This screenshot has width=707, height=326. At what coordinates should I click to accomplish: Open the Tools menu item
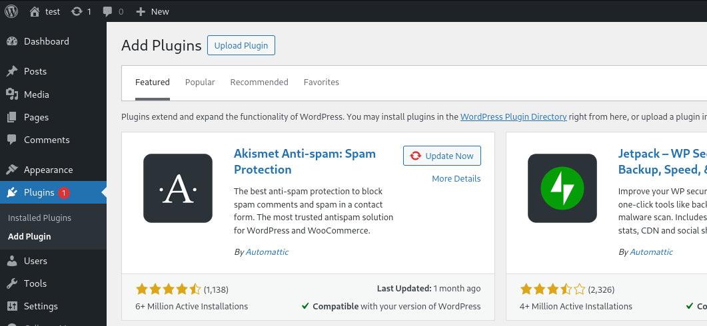pos(35,283)
